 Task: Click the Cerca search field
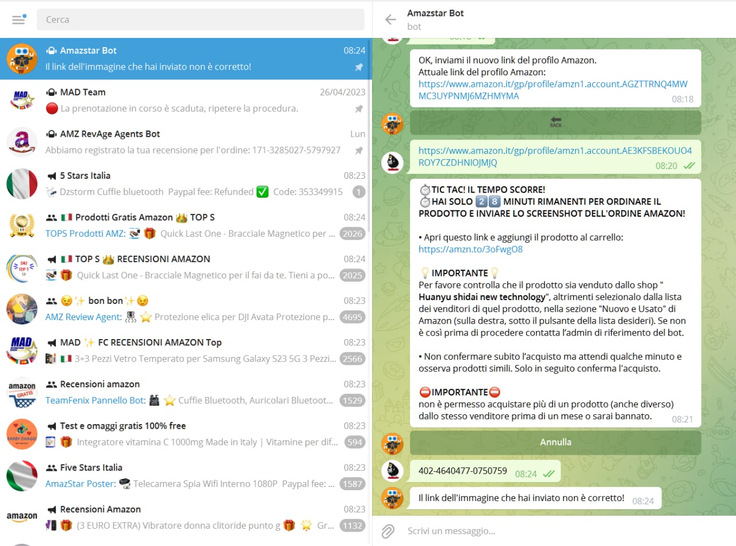pyautogui.click(x=200, y=20)
